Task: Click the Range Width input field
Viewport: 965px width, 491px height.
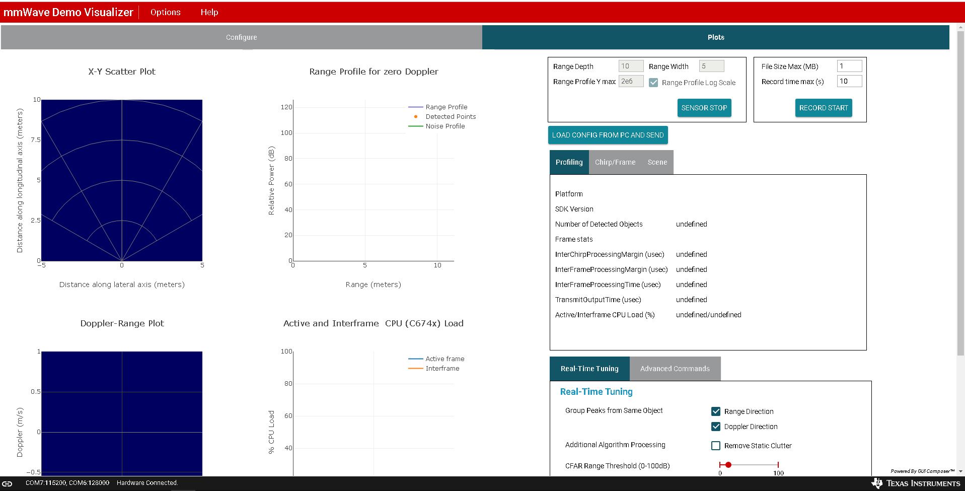Action: (711, 66)
